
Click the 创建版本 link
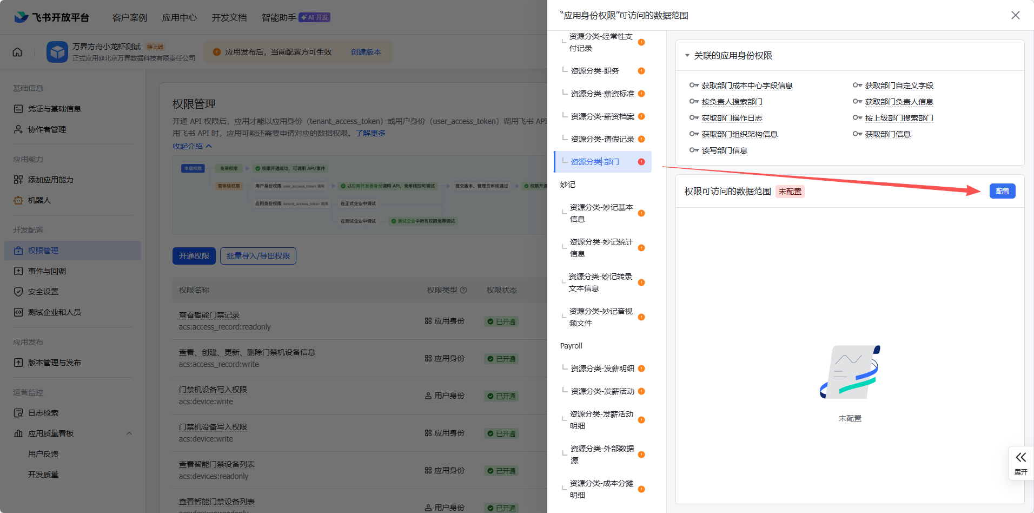(366, 52)
